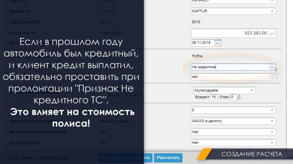Click the driver person icon
Viewport: 293px width, 164px height.
tap(239, 97)
